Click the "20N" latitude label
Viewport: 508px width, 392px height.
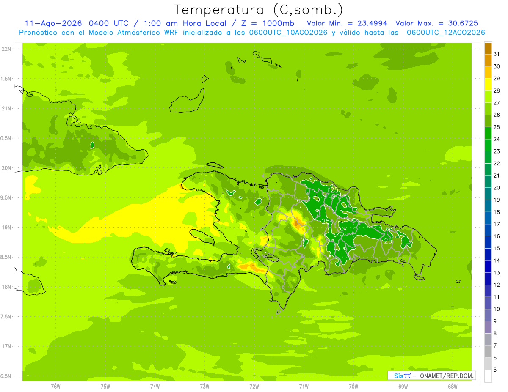tap(7, 168)
